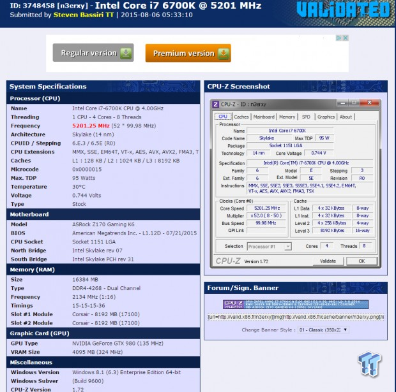Switch to the Mainboard tab

click(264, 117)
